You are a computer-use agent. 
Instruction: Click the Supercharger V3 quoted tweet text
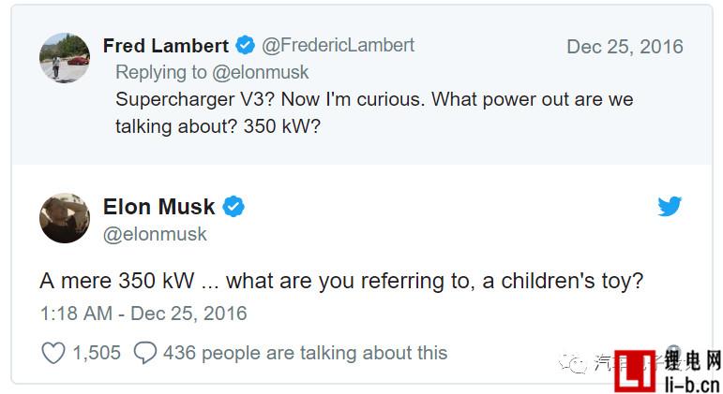374,112
